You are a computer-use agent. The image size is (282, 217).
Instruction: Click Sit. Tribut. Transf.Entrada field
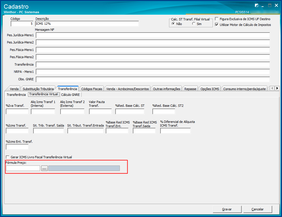(86, 131)
